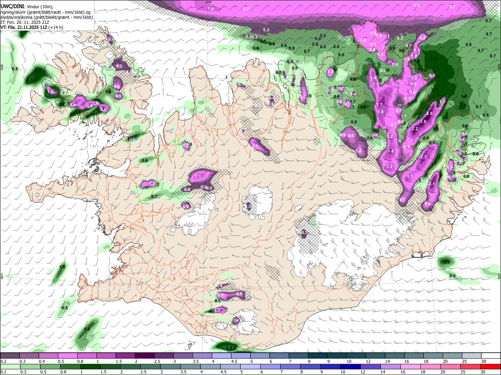This screenshot has width=501, height=375.
Task: Click the 1.8 snowfall value on map
Action: pyautogui.click(x=390, y=151)
